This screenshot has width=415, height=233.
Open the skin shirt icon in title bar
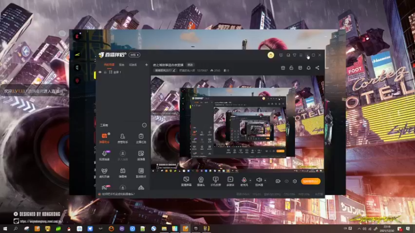point(294,55)
